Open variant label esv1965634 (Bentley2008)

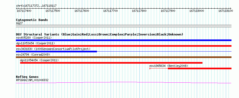[x=169, y=66]
